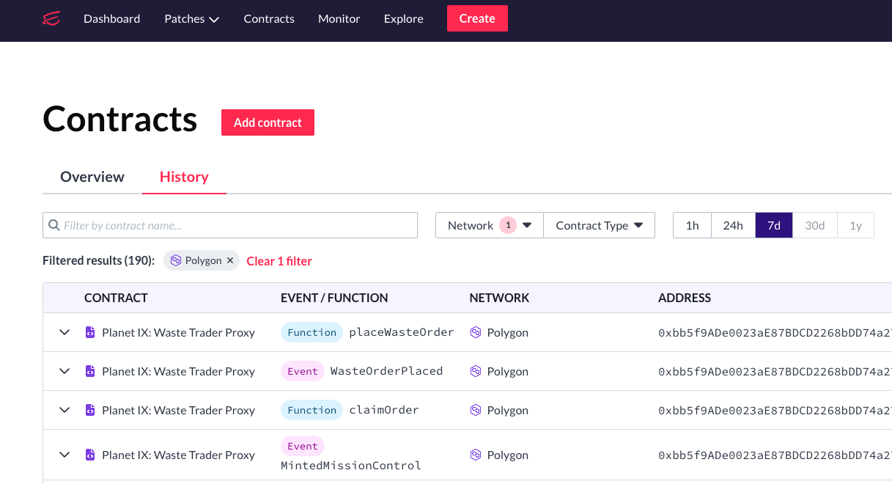Click the Function badge next to placeWasteOrder
Image resolution: width=892 pixels, height=484 pixels.
click(312, 332)
